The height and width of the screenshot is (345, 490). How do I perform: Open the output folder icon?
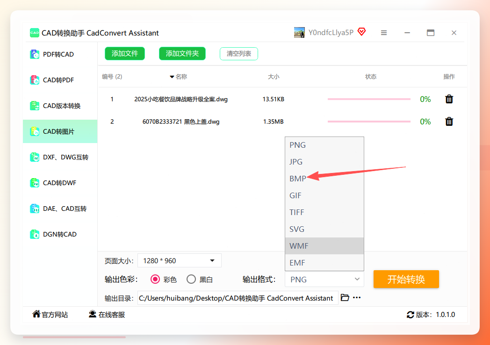(x=345, y=297)
